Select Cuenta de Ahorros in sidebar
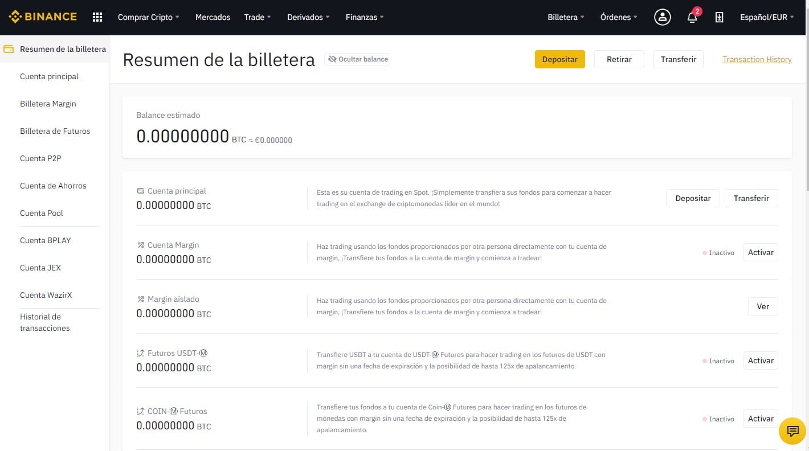The height and width of the screenshot is (451, 809). (54, 186)
